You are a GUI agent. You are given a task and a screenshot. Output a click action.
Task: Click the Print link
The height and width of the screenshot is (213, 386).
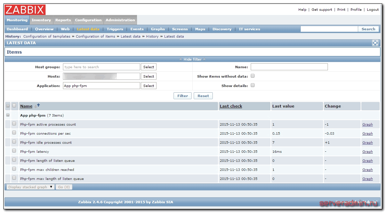point(341,10)
